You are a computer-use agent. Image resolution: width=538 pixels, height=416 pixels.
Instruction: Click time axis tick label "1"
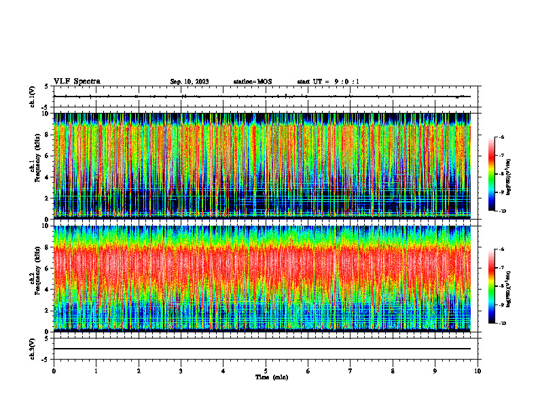[96, 371]
